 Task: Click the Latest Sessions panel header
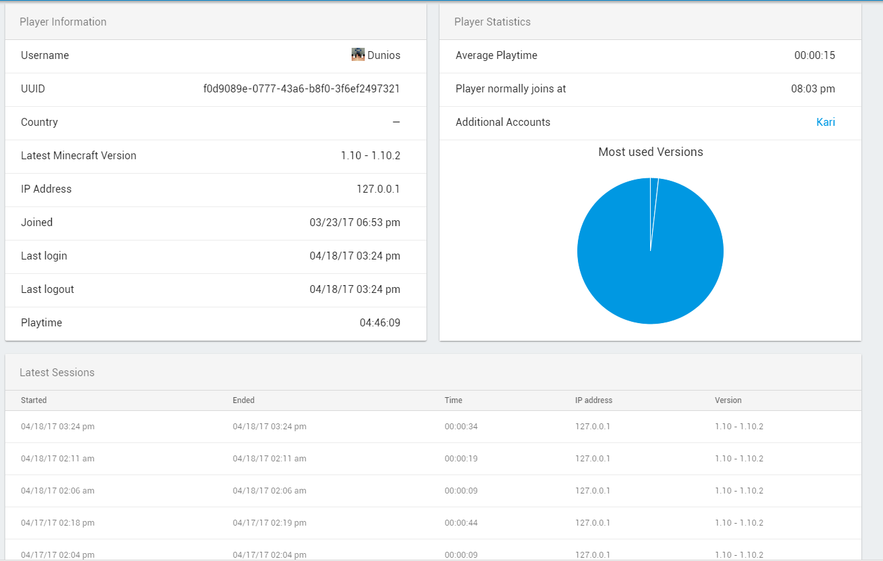click(57, 372)
